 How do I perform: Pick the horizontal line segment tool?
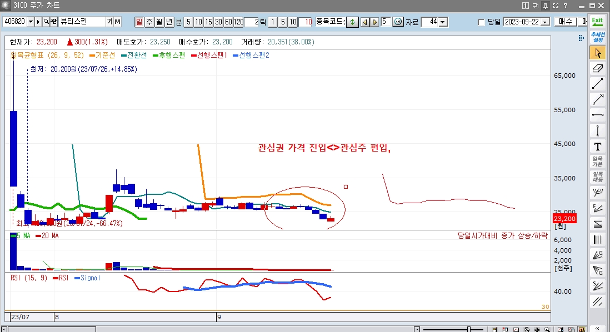[598, 115]
